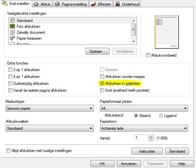Enable 4 op 1 afdrukken checkbox

10,76
